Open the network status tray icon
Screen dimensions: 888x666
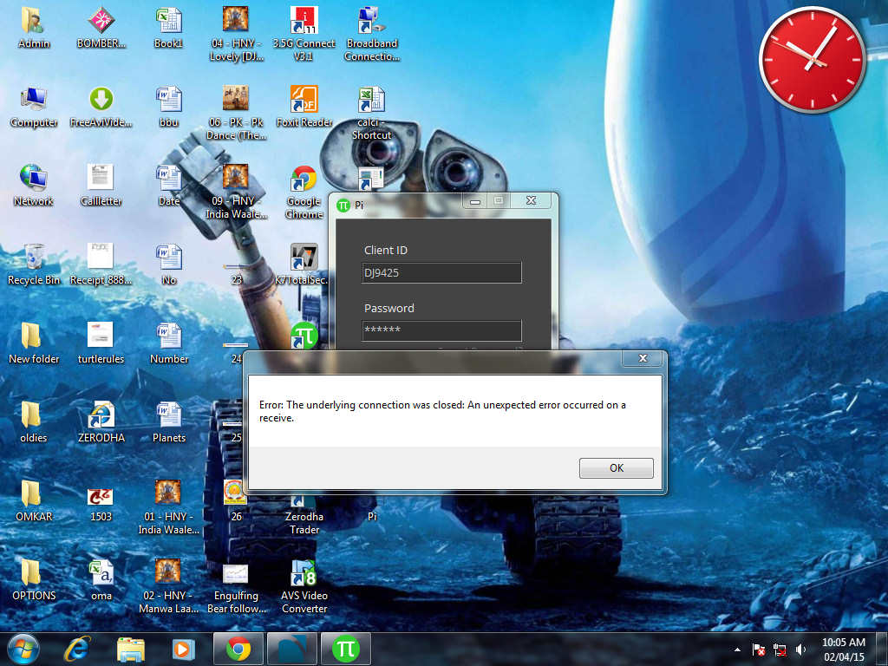coord(780,650)
